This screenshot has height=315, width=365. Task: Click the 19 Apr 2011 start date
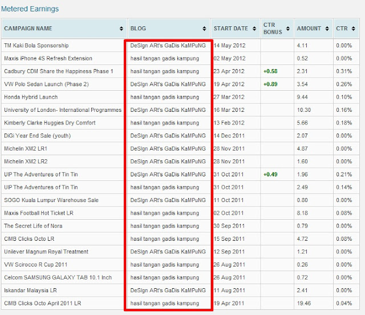tap(229, 303)
